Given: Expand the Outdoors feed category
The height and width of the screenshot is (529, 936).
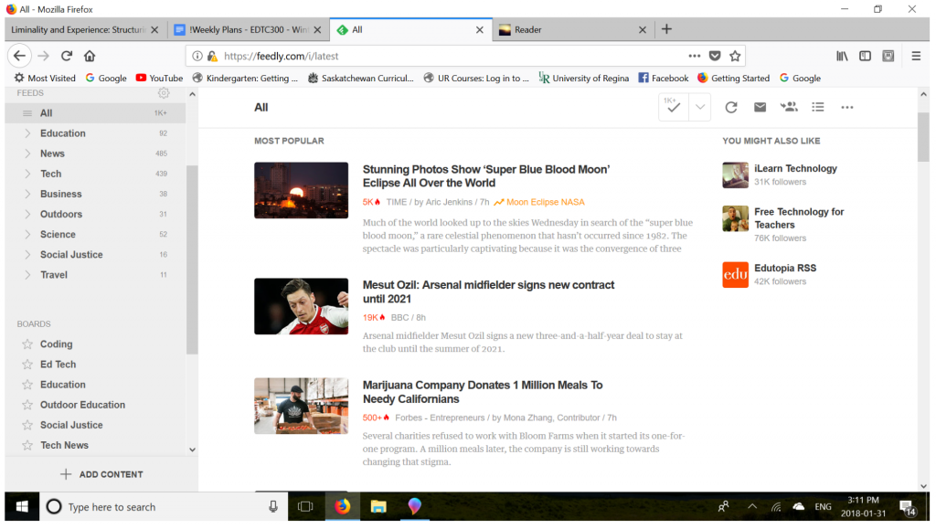Looking at the screenshot, I should [27, 214].
